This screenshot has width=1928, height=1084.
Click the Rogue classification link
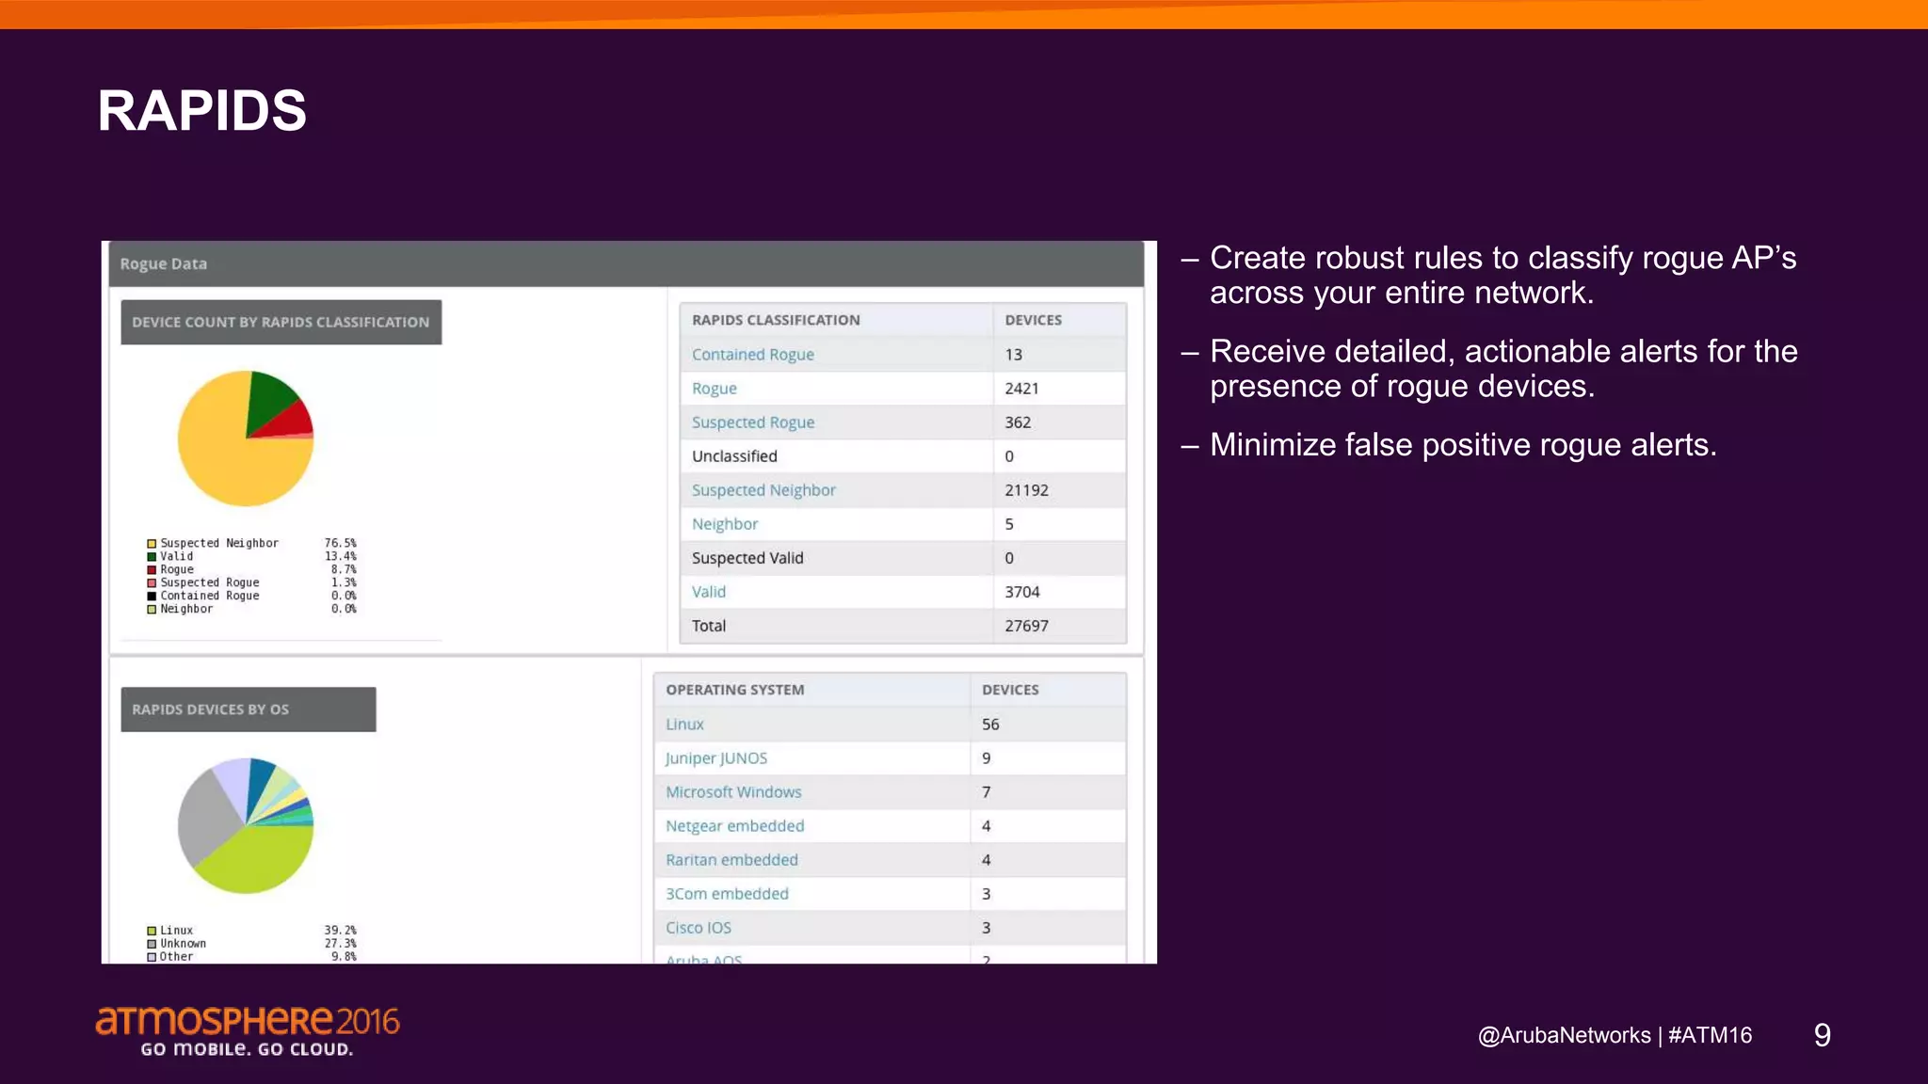coord(714,389)
